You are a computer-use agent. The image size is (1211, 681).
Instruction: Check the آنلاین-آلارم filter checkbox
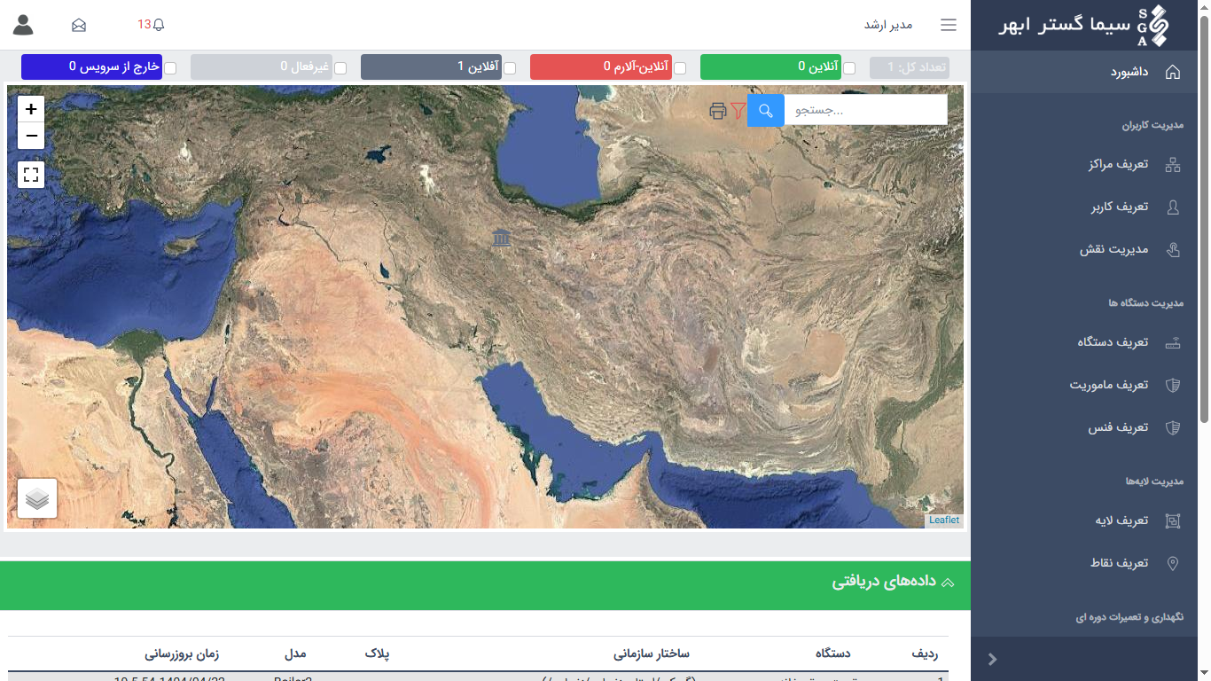pyautogui.click(x=680, y=68)
